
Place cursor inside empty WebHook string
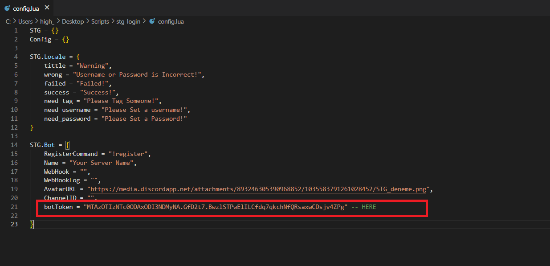(83, 172)
